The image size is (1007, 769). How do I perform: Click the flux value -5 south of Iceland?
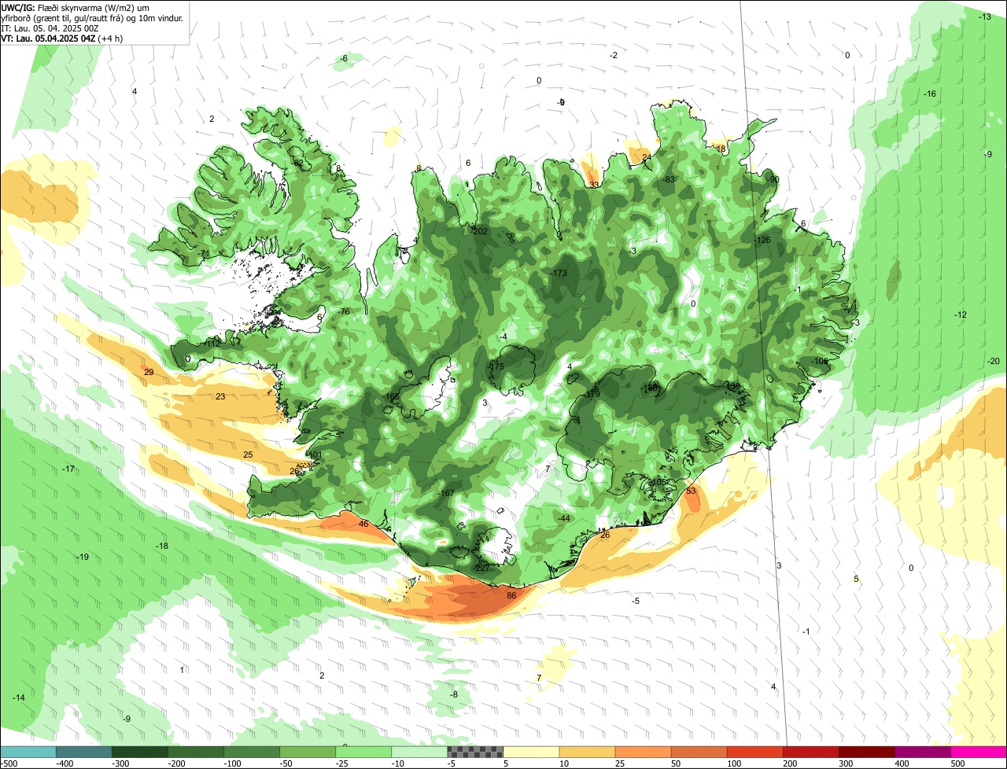click(635, 601)
